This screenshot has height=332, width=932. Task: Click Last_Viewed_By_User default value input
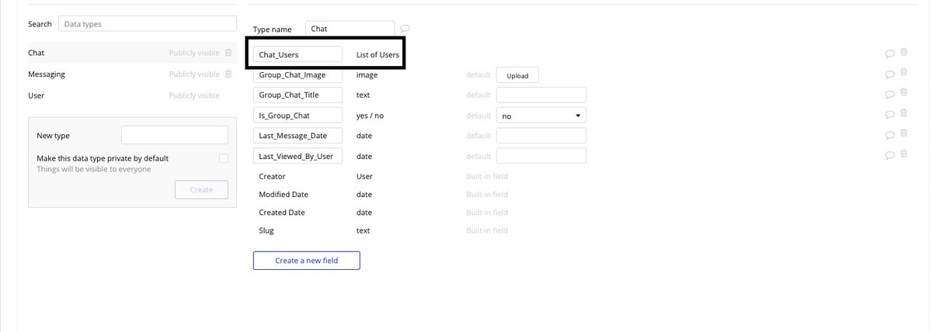[x=541, y=155]
